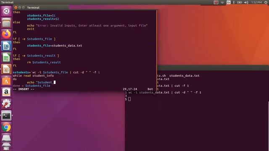Select the Terminal icon in the dock
This screenshot has height=151, width=269.
[x=6, y=115]
